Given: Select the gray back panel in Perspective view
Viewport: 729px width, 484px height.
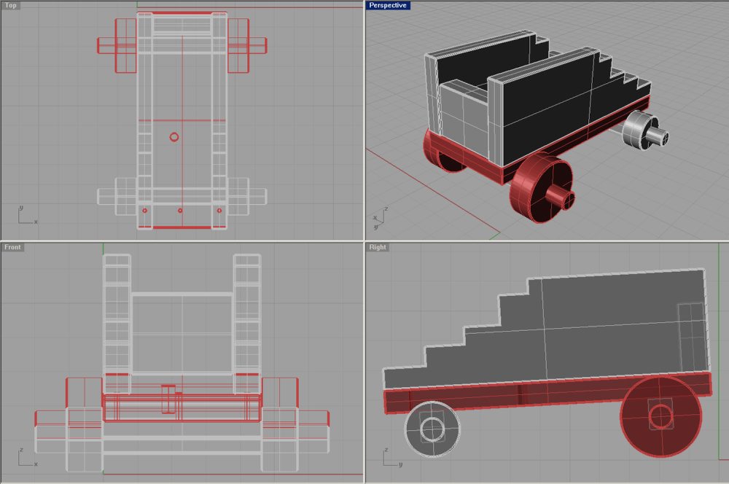Looking at the screenshot, I should point(463,122).
